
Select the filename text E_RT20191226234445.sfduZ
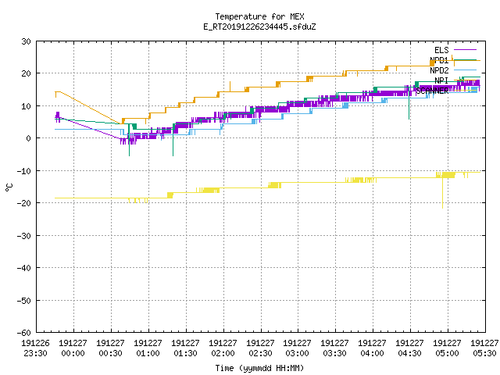259,27
